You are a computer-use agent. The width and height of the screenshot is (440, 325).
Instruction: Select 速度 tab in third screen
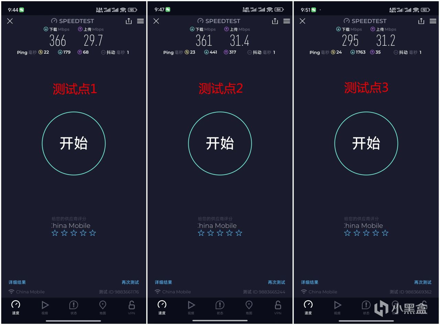coord(308,307)
